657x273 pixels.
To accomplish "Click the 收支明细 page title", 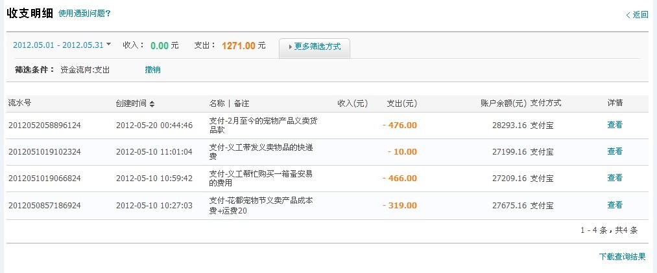I will point(30,12).
